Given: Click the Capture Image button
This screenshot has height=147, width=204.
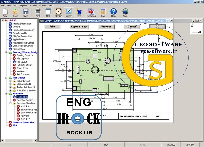Looking at the screenshot, I should coord(79,27).
